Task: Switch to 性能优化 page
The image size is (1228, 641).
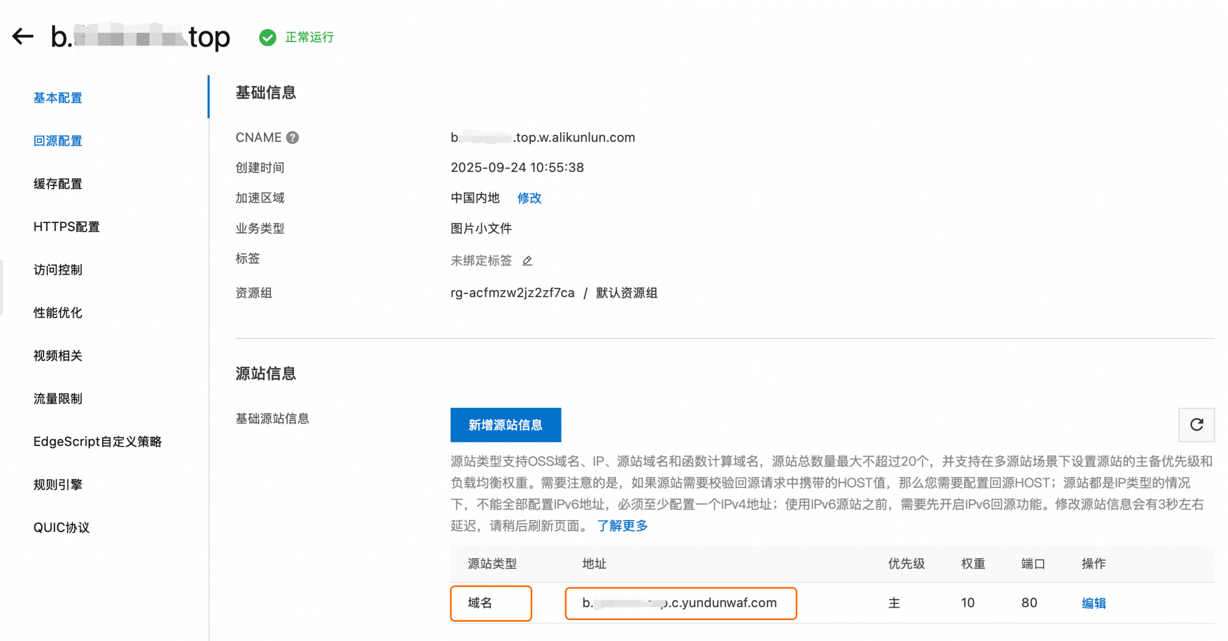Action: [58, 312]
